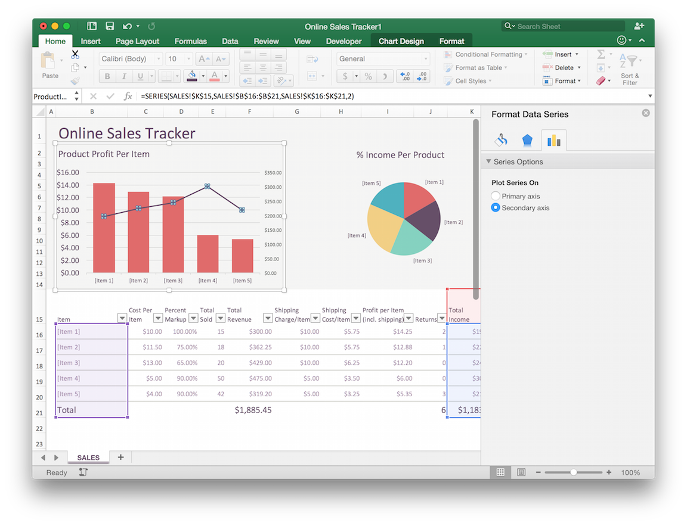687x525 pixels.
Task: Click the Font Color icon
Action: coord(214,76)
